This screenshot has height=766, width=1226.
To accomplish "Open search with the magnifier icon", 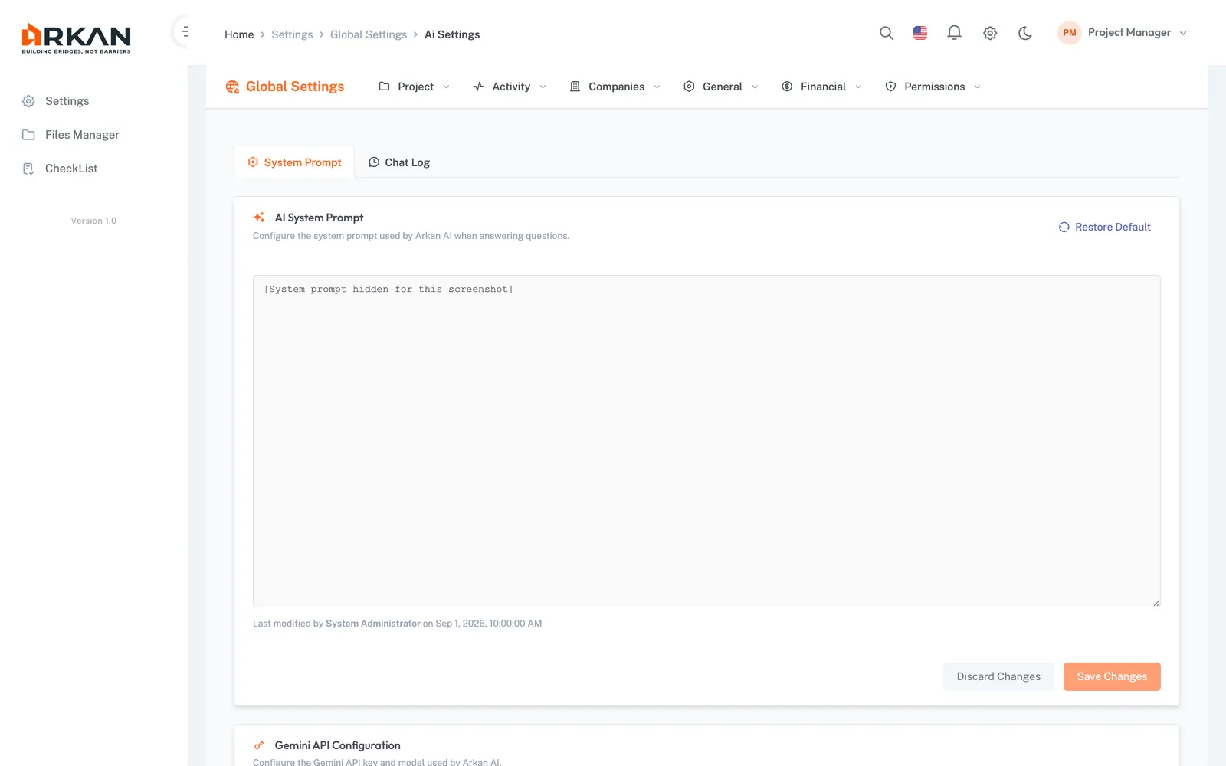I will (x=887, y=33).
